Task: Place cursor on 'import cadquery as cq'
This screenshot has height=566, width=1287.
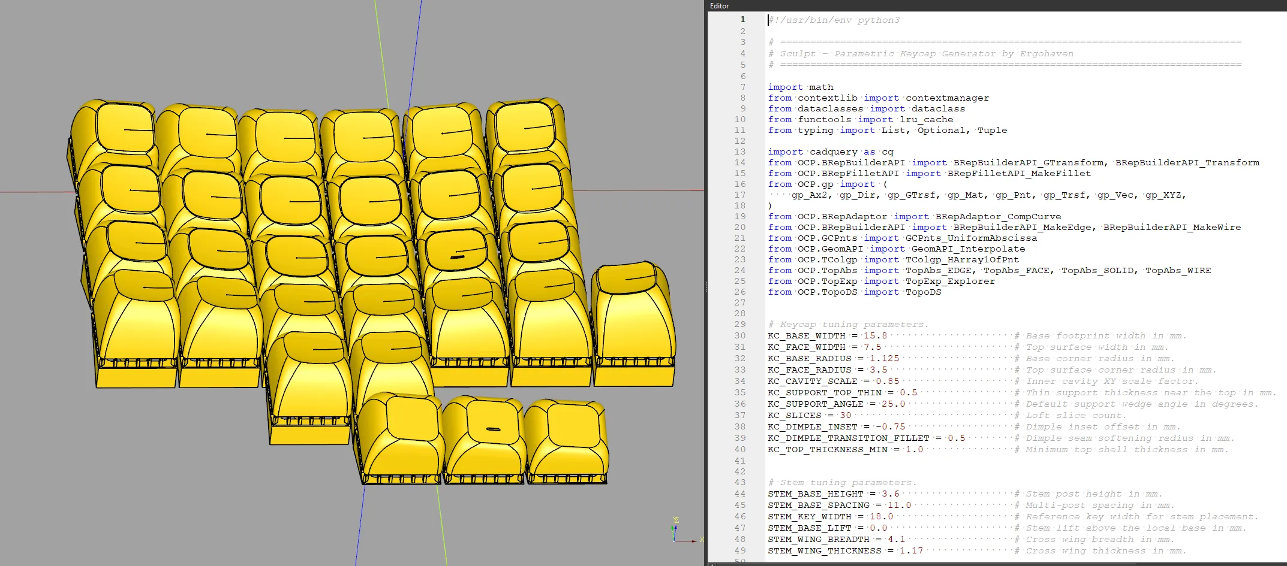Action: [x=830, y=152]
